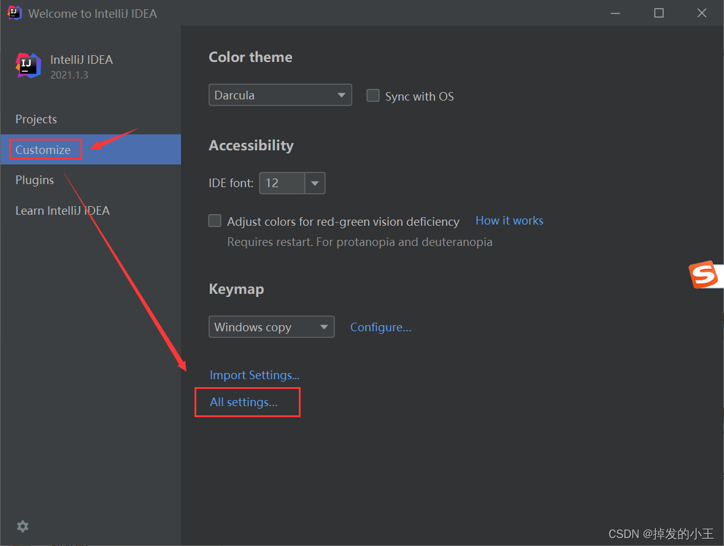Select the Customize tab
The height and width of the screenshot is (546, 724).
(x=91, y=150)
